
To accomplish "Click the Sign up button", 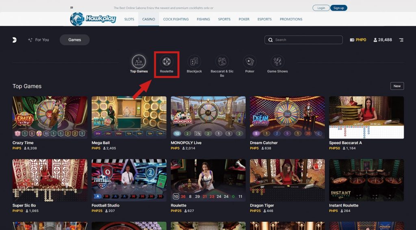I will pyautogui.click(x=338, y=8).
